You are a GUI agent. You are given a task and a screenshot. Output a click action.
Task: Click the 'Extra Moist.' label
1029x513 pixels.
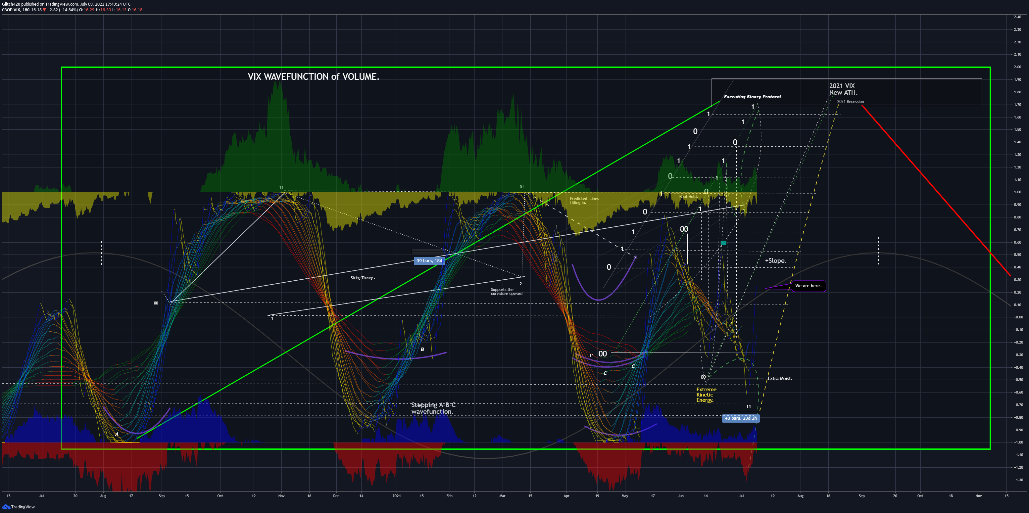coord(780,379)
